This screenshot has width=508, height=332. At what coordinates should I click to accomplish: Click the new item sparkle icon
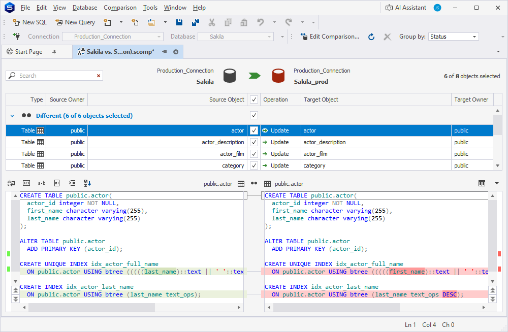pos(135,22)
